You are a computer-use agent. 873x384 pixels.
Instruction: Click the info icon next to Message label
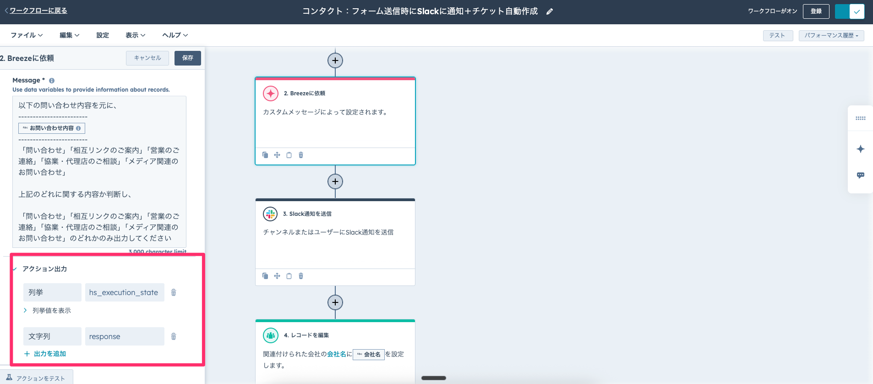pos(52,81)
